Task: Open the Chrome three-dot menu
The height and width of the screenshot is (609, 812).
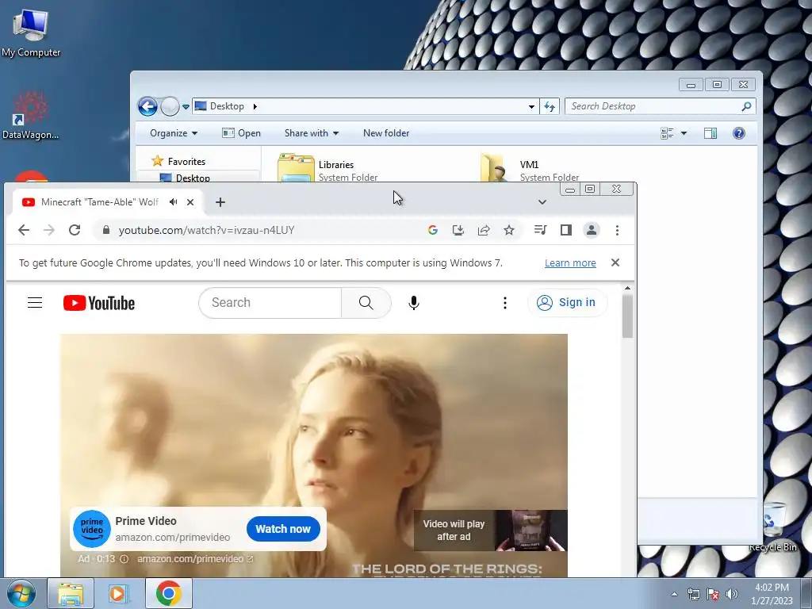Action: 617,230
